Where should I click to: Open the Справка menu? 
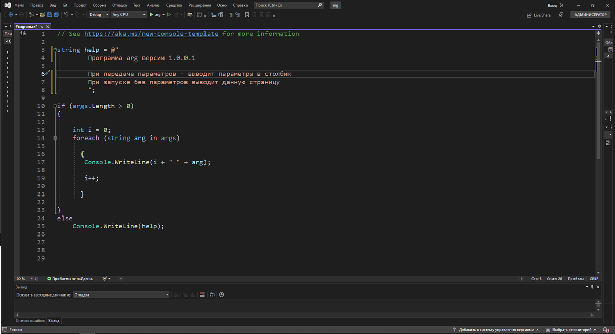pos(240,5)
